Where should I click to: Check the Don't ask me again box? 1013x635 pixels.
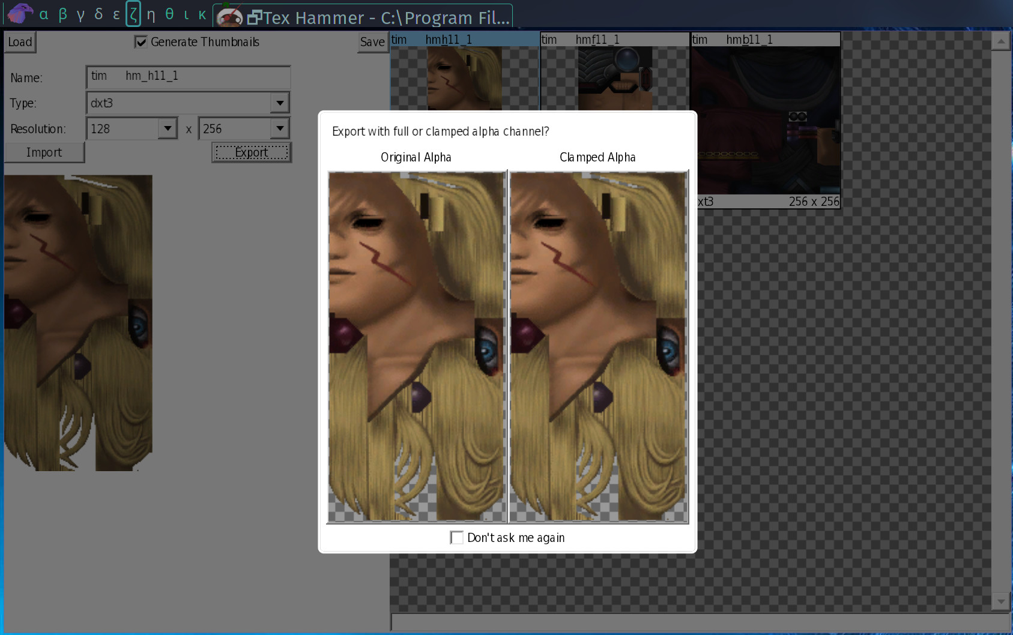tap(457, 538)
